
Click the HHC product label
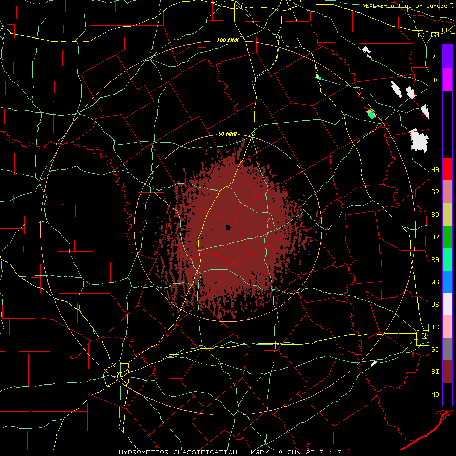pos(445,30)
